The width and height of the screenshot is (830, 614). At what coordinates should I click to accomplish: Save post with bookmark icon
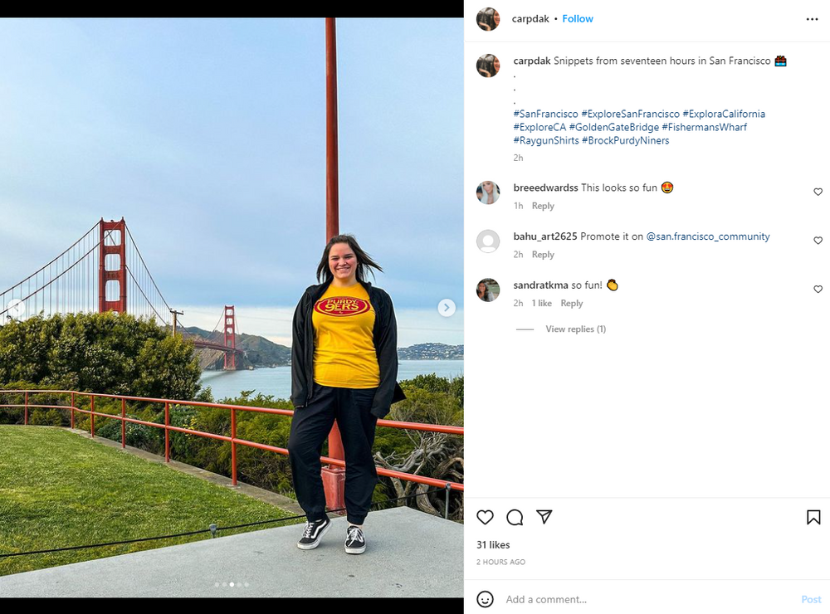[813, 518]
